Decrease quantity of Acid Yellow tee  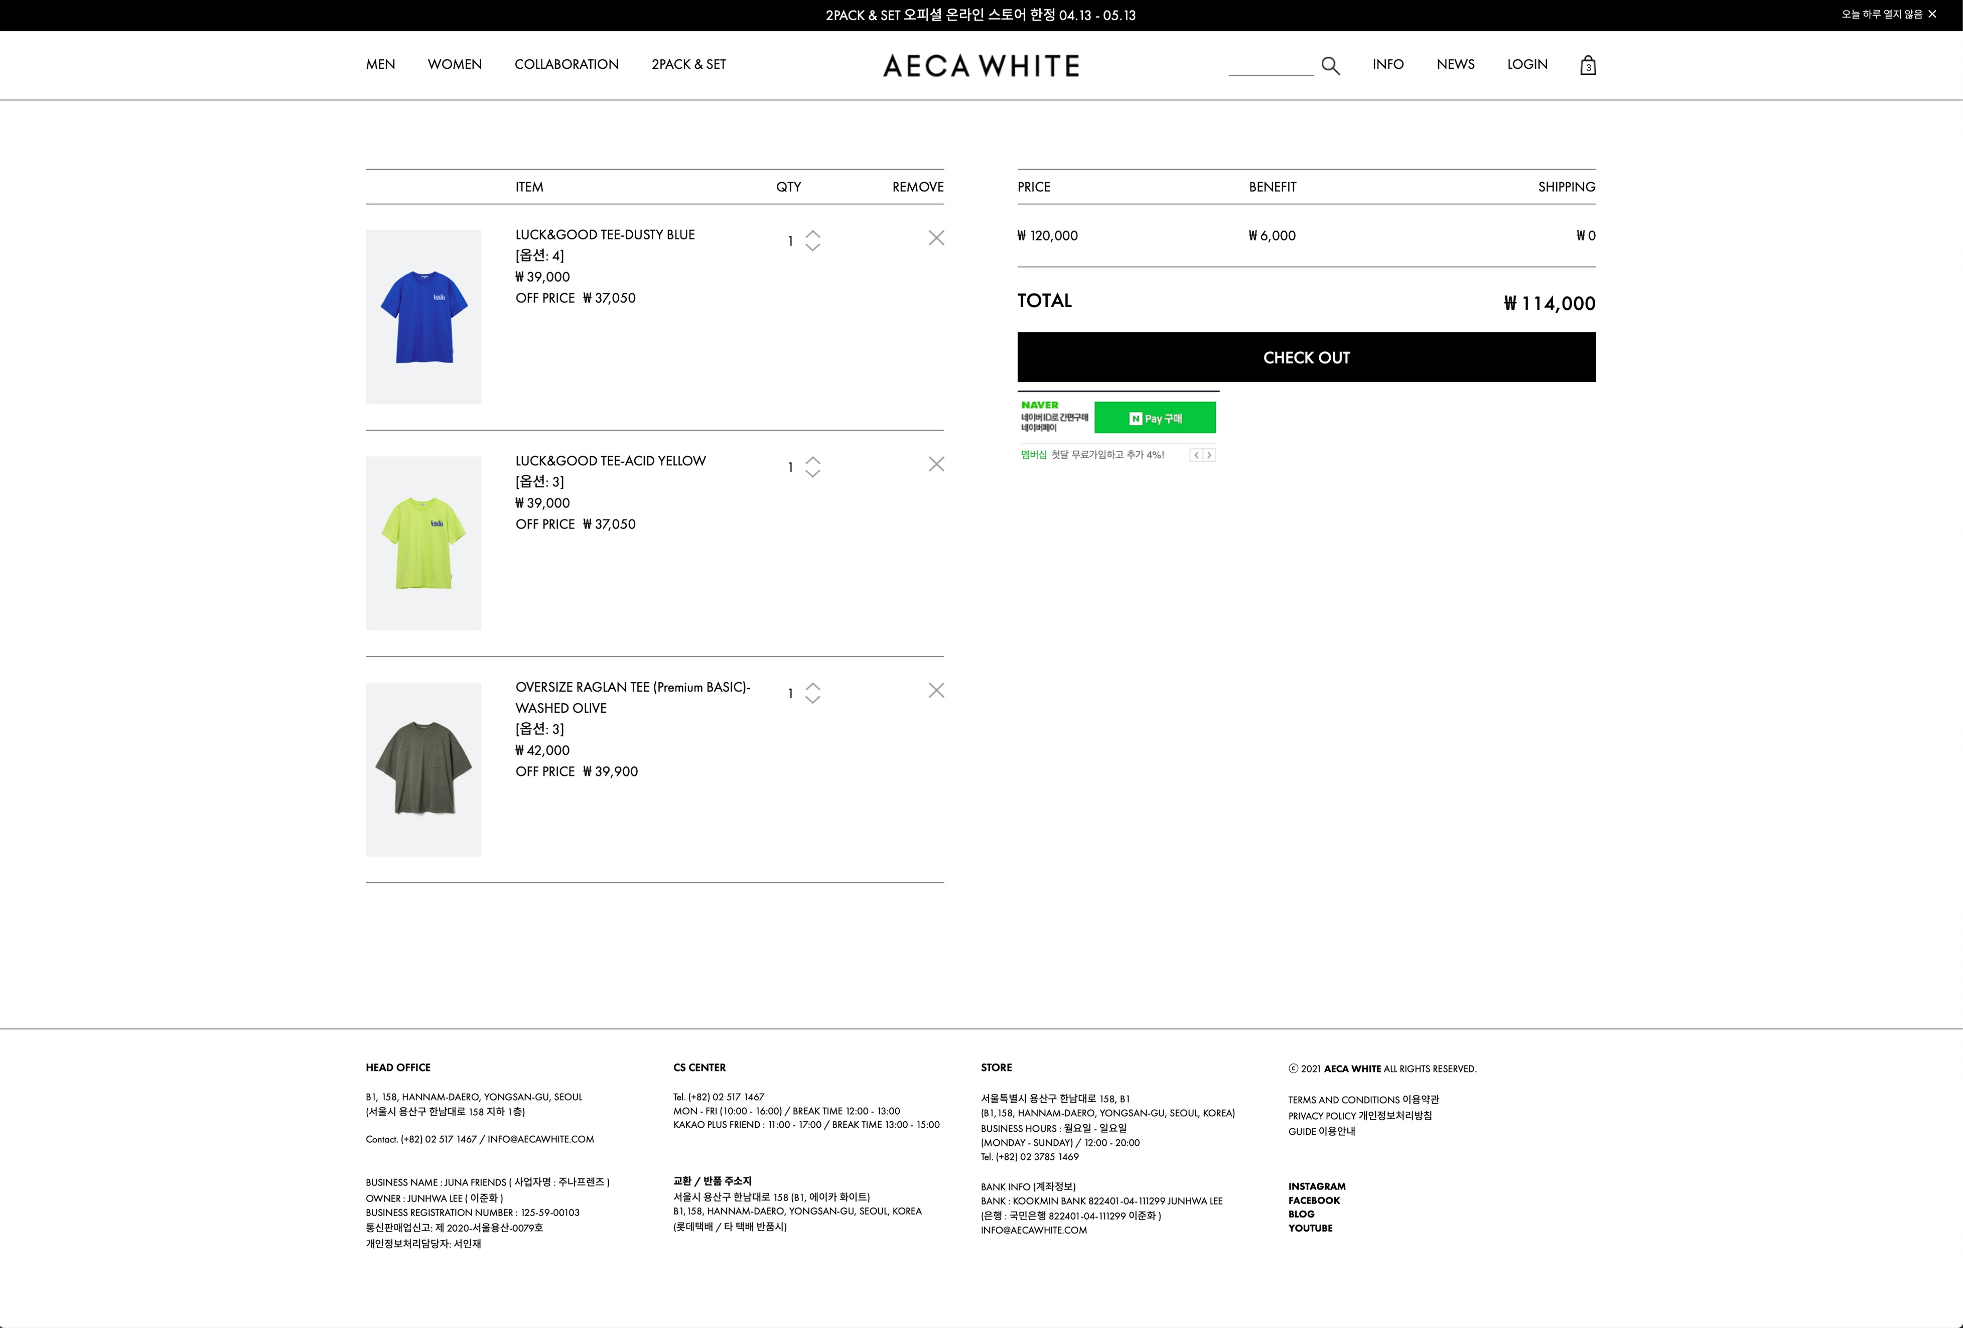[812, 474]
